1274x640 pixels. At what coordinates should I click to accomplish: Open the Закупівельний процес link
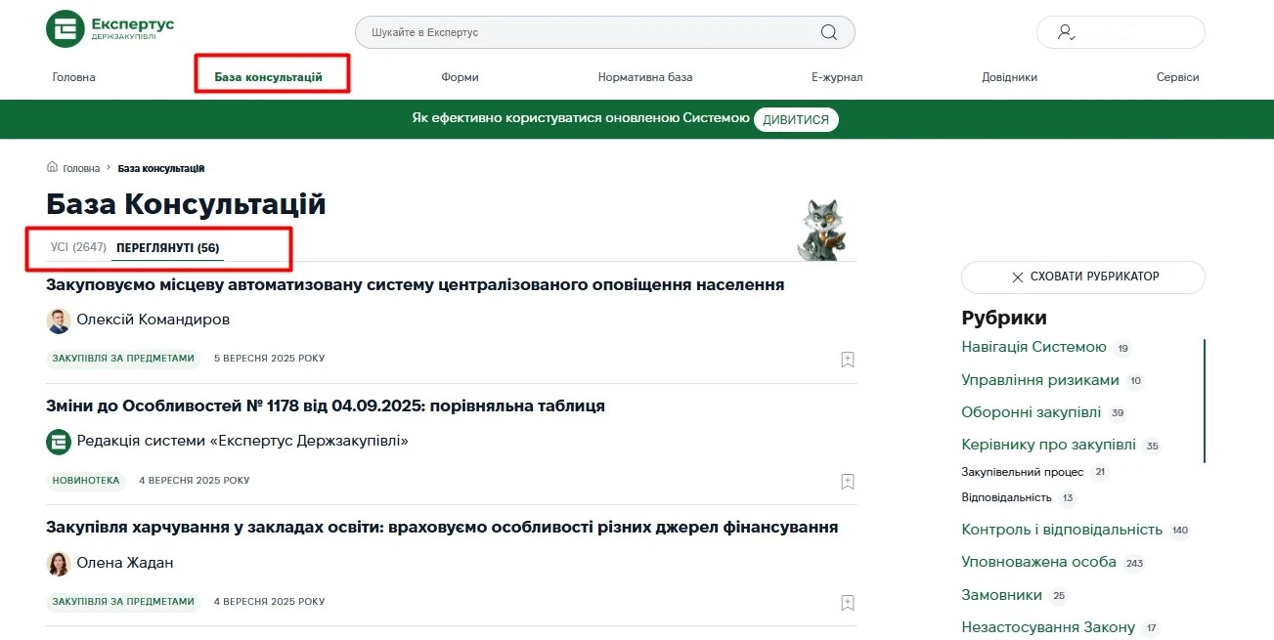click(1023, 472)
